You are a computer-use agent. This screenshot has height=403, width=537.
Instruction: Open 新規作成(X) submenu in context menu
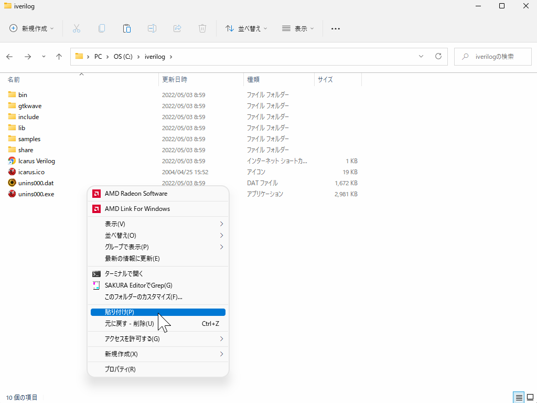click(158, 354)
